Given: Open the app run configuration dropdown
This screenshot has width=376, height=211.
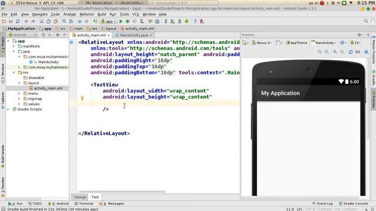Looking at the screenshot, I should click(x=109, y=21).
